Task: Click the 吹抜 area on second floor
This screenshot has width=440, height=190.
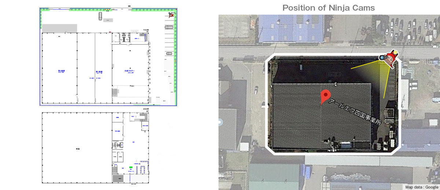Action: (77, 149)
